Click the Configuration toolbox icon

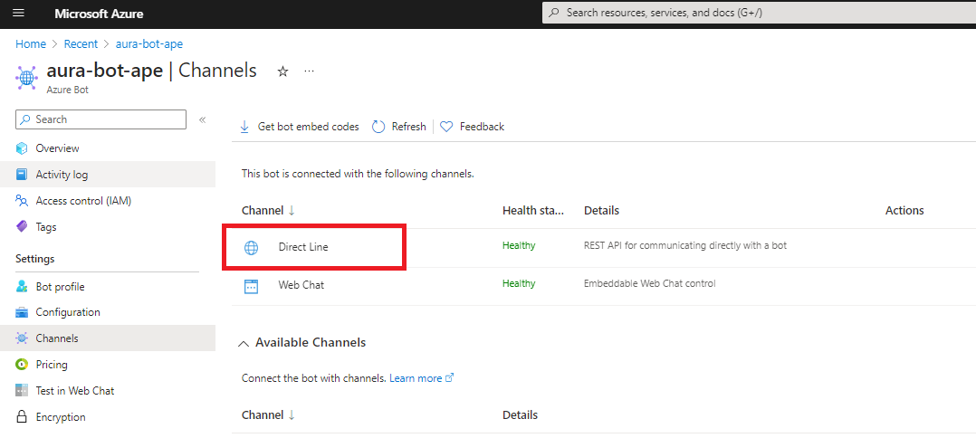[x=22, y=312]
